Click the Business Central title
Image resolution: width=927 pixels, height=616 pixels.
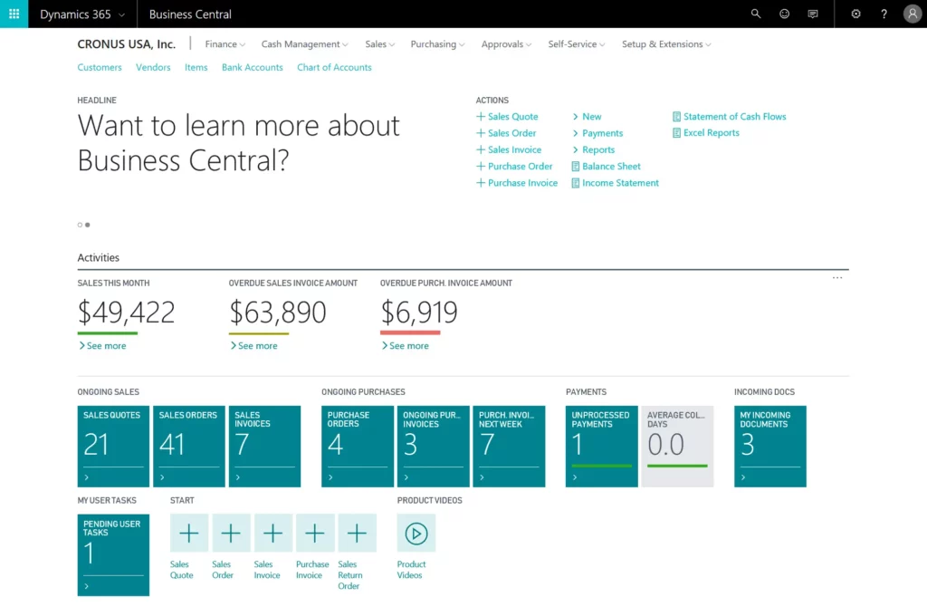click(x=190, y=14)
